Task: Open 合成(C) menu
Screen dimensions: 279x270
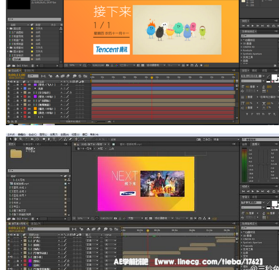Action: [x=32, y=135]
